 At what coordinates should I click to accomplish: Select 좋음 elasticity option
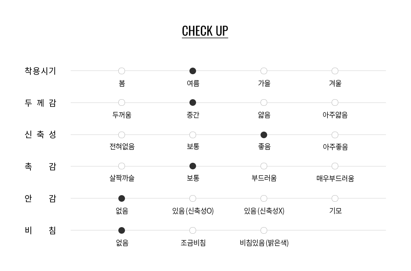264,135
